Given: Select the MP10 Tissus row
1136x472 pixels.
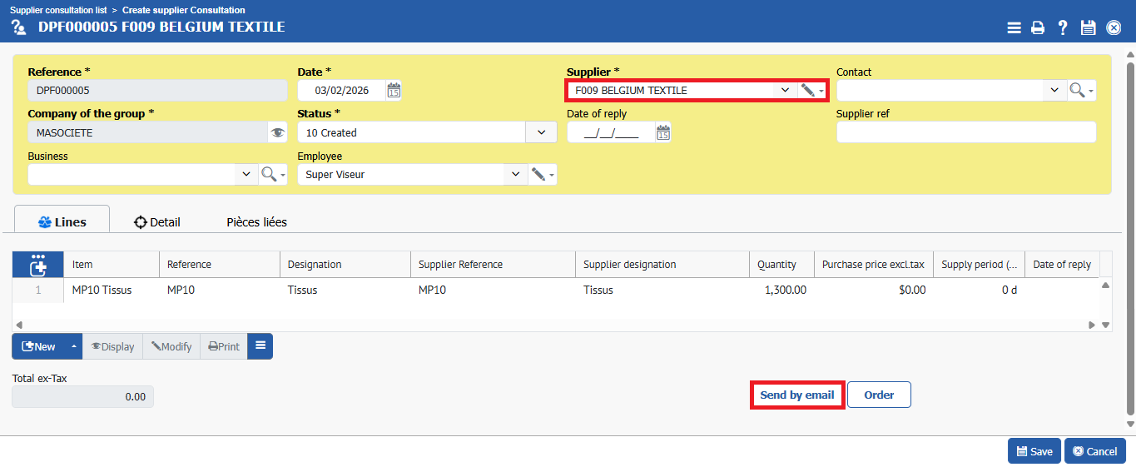Looking at the screenshot, I should [102, 290].
